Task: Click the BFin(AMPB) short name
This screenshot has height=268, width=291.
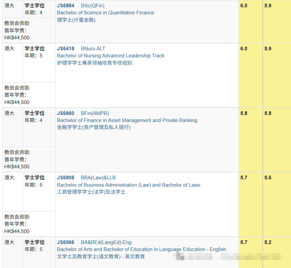Action: 95,113
